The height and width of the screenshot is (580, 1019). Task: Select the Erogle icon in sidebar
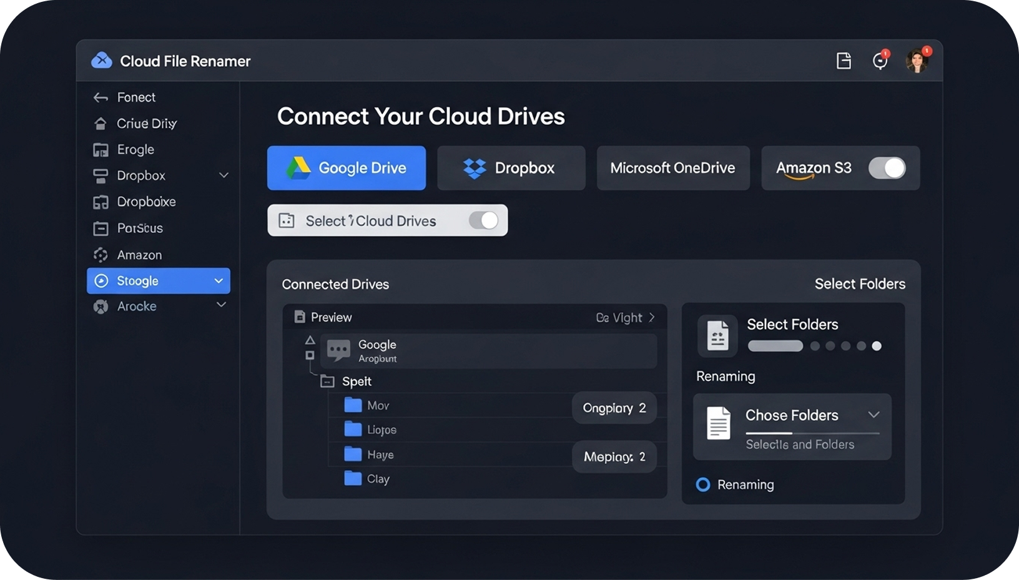(101, 149)
